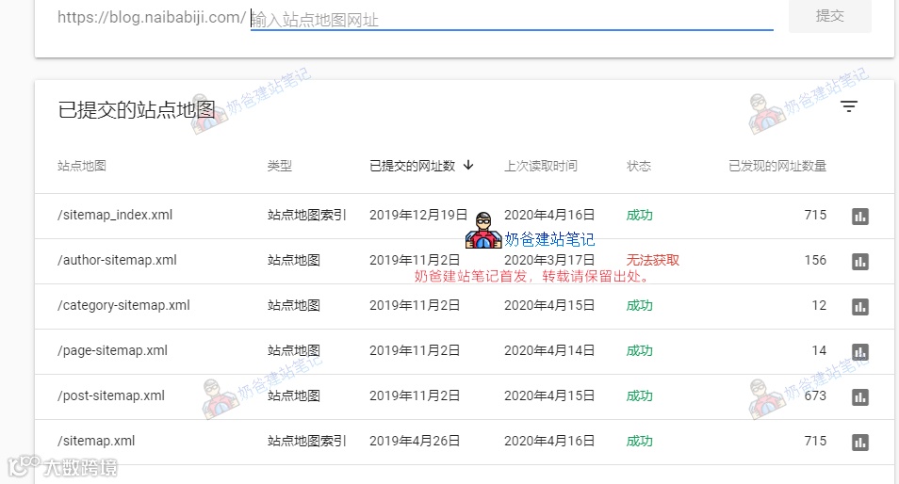Open the filter icon for submitted sitemaps
Screen dimensions: 899x484
pos(849,106)
